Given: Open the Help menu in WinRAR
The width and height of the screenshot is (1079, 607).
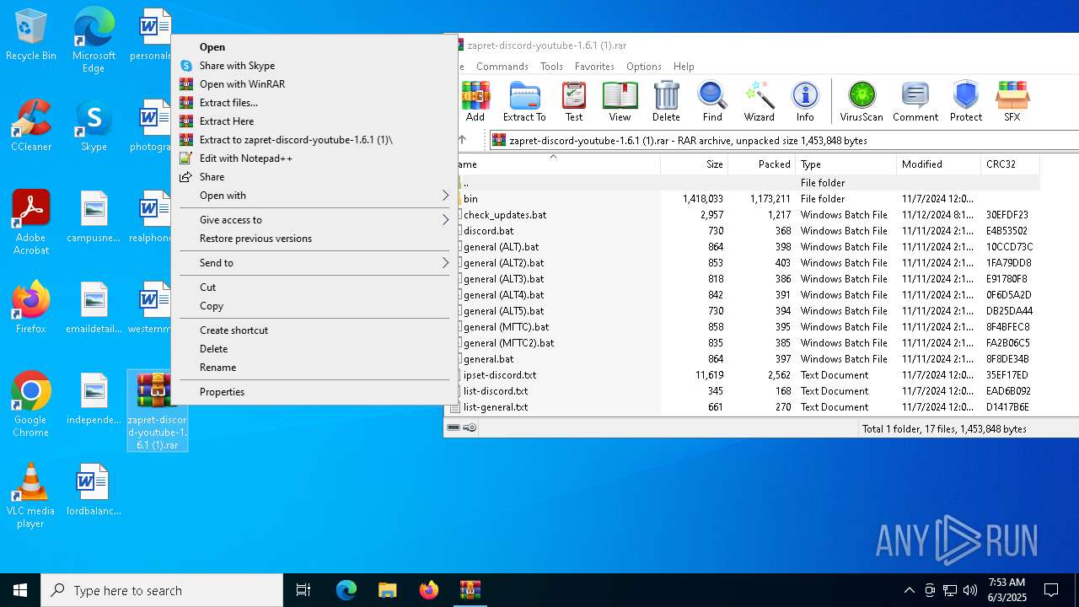Looking at the screenshot, I should [x=684, y=67].
